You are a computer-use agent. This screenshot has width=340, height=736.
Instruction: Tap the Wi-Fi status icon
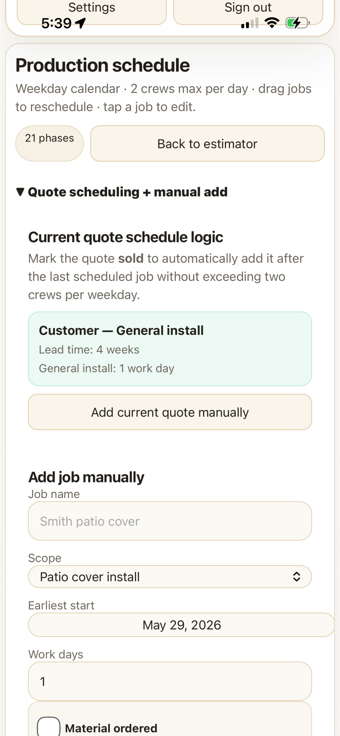coord(272,23)
